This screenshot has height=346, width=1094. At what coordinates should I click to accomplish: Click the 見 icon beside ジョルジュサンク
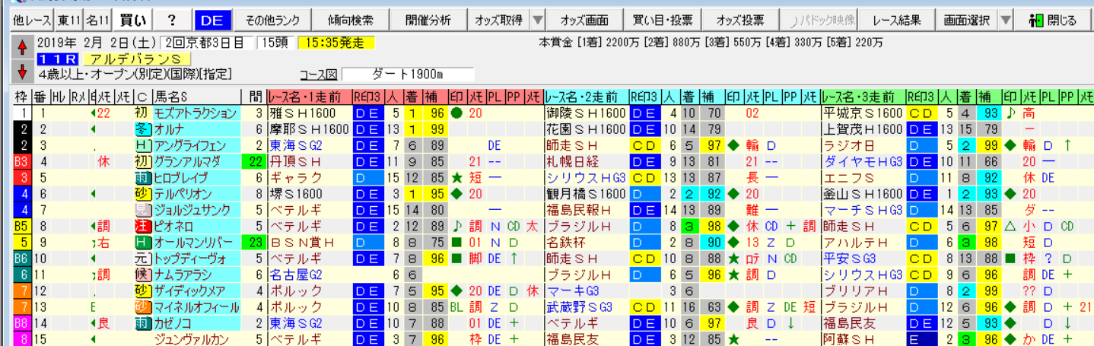point(143,210)
